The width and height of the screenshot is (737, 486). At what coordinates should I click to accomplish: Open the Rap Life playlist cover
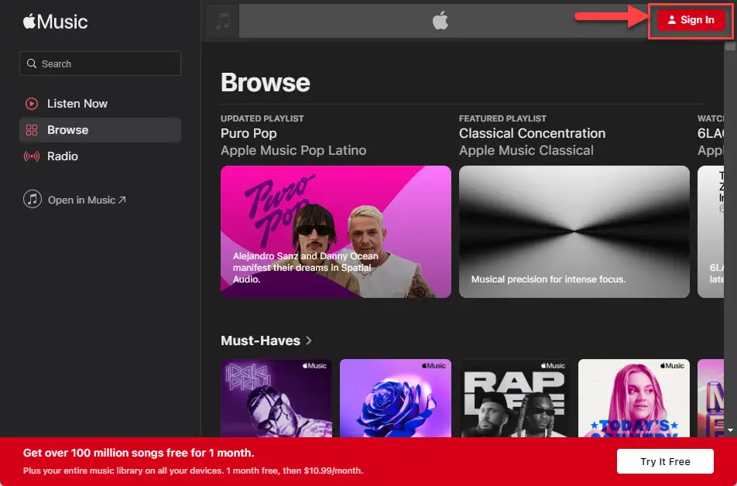pyautogui.click(x=514, y=398)
